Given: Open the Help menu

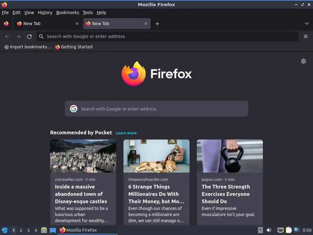Looking at the screenshot, I should point(101,13).
